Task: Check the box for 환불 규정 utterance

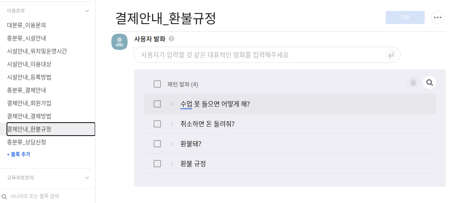Action: pos(157,164)
